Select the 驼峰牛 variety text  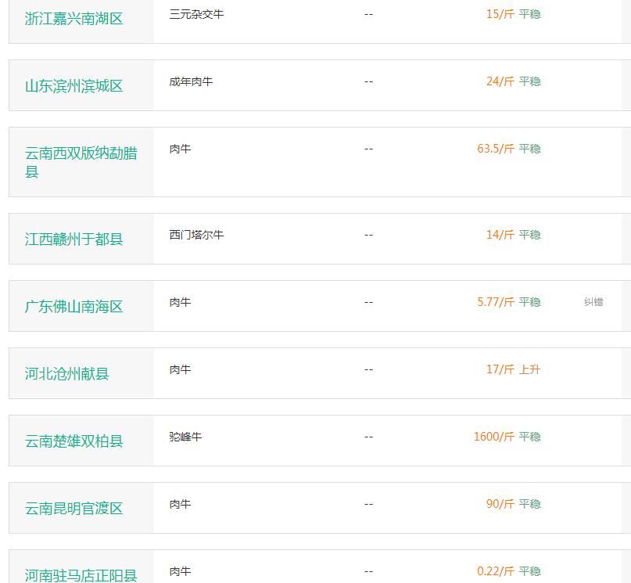185,437
